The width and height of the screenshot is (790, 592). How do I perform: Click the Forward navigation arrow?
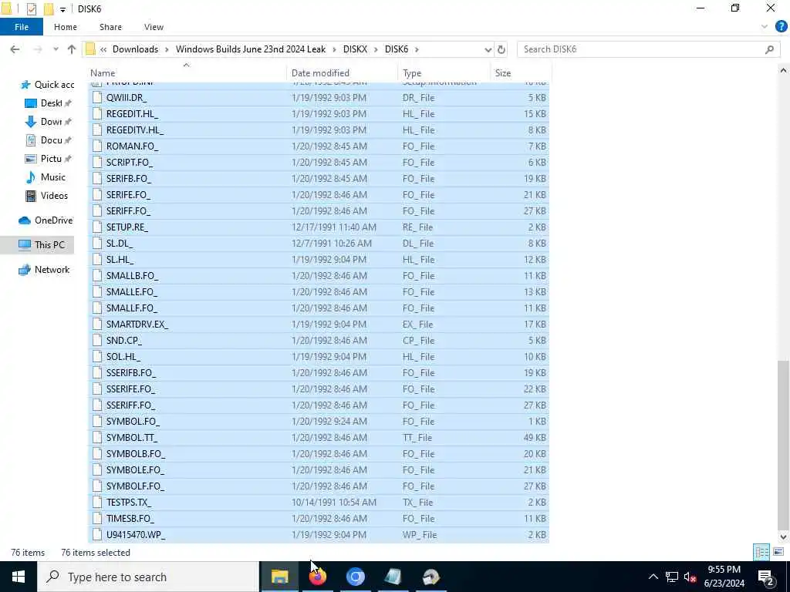38,49
